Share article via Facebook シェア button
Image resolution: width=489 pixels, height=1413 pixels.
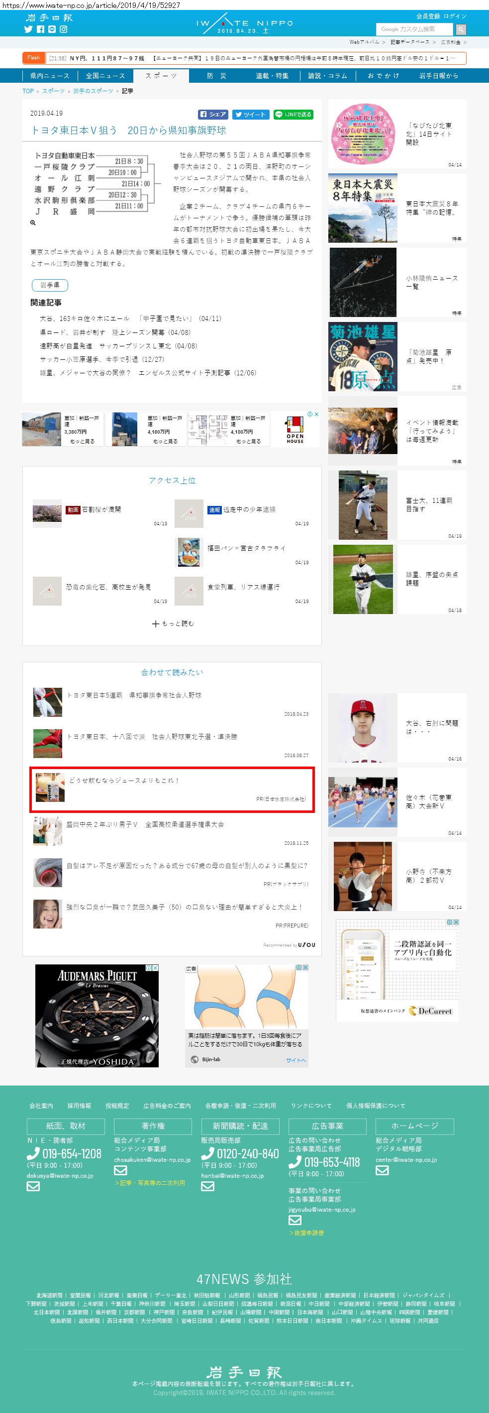(x=213, y=114)
